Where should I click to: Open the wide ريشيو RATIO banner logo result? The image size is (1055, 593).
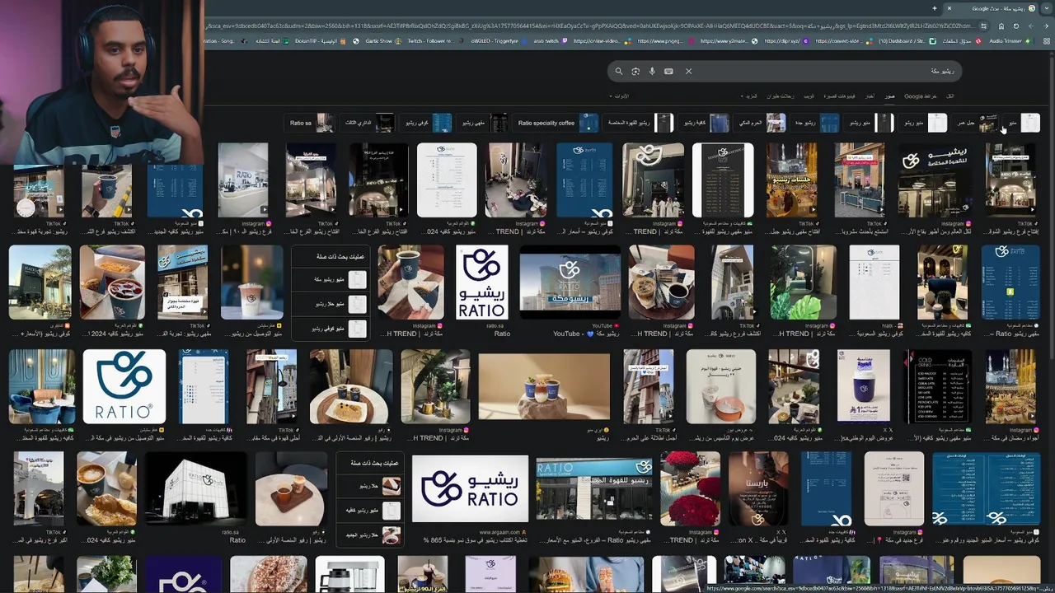click(x=470, y=490)
